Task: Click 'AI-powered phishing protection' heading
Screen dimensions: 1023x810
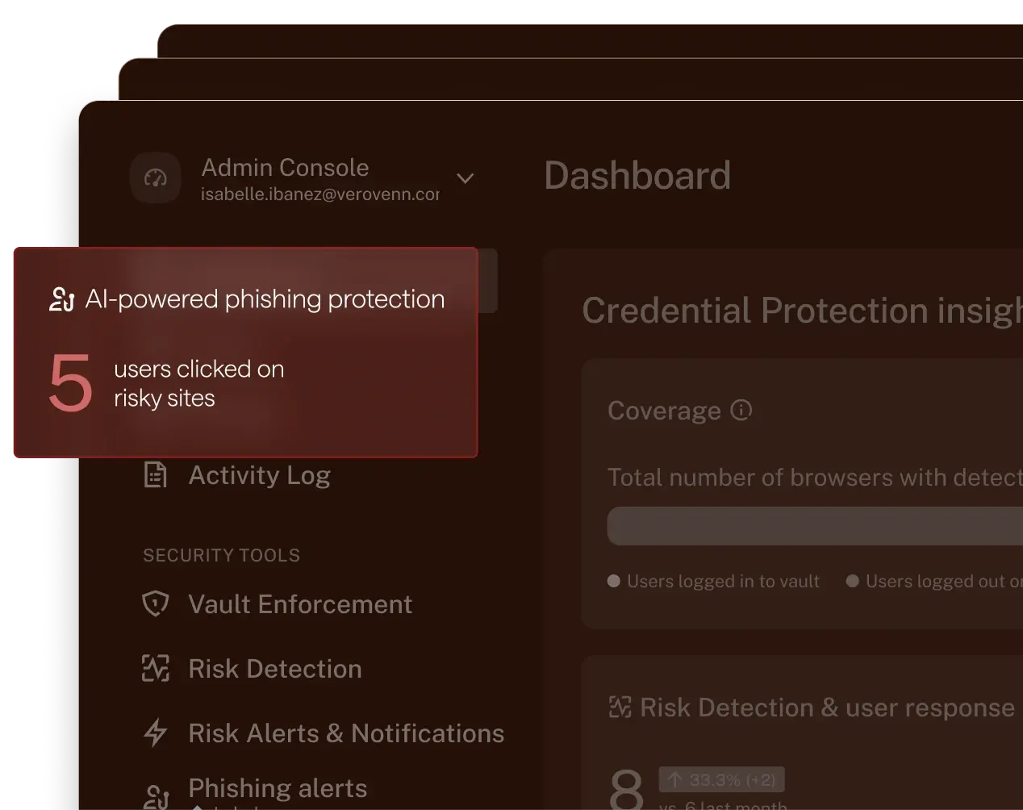Action: click(265, 299)
